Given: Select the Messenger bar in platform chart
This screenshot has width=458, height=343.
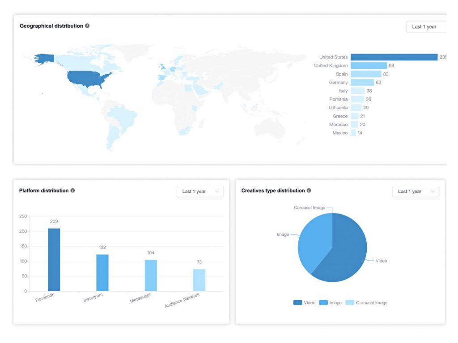Looking at the screenshot, I should pyautogui.click(x=151, y=275).
